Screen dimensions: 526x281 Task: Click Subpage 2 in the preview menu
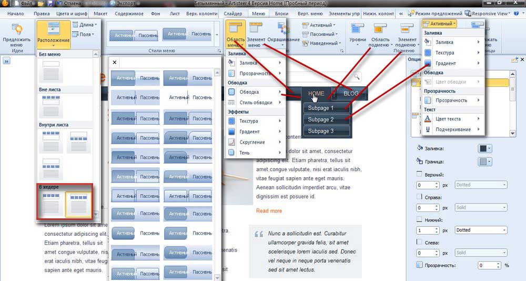coord(321,119)
